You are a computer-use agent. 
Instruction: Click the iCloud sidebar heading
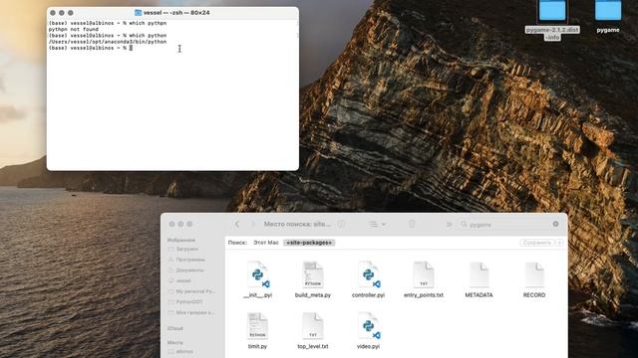(x=175, y=328)
